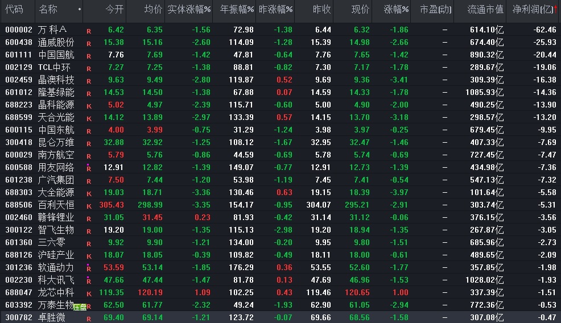Click the R marker beside 卓胜微
Screen dimensions: 561x323
(x=89, y=320)
